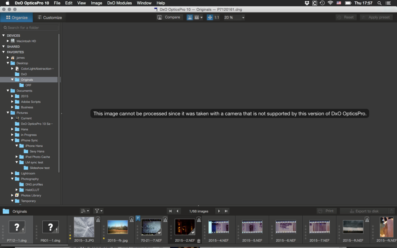Open Spotlight search in menu bar
397x248 pixels.
(x=379, y=3)
